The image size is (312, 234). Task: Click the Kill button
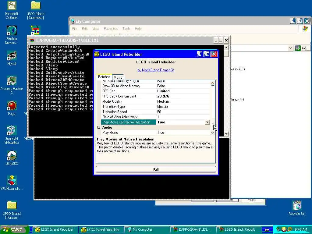(156, 169)
